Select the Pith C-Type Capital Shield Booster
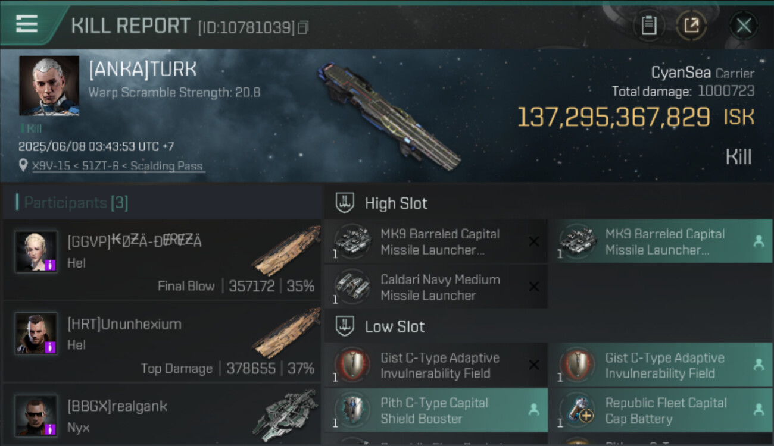This screenshot has height=446, width=774. (x=435, y=410)
